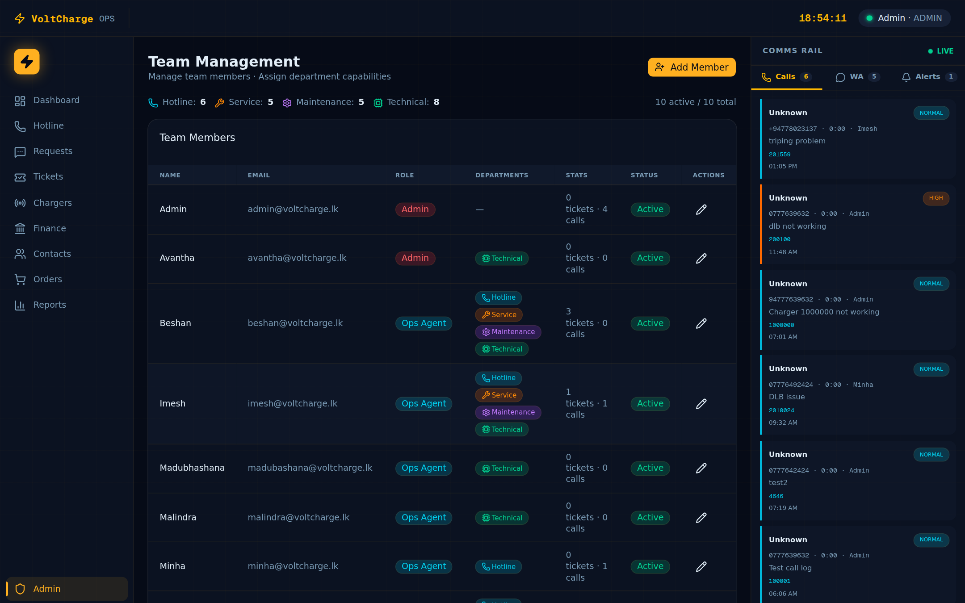
Task: Go to the Tickets page
Action: pyautogui.click(x=48, y=176)
